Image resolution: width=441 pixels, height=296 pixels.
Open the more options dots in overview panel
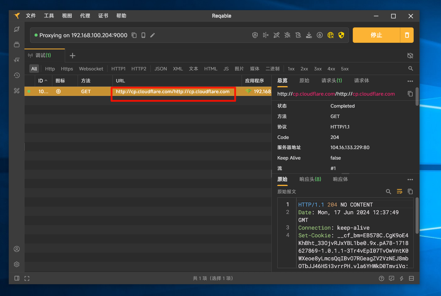pyautogui.click(x=410, y=81)
